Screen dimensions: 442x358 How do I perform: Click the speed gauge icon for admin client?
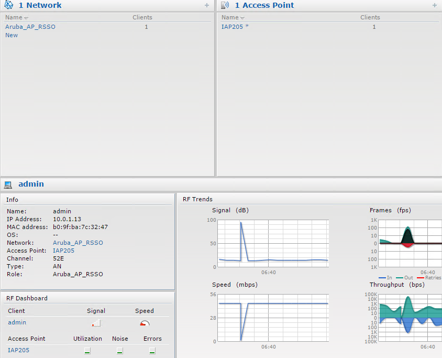click(145, 322)
